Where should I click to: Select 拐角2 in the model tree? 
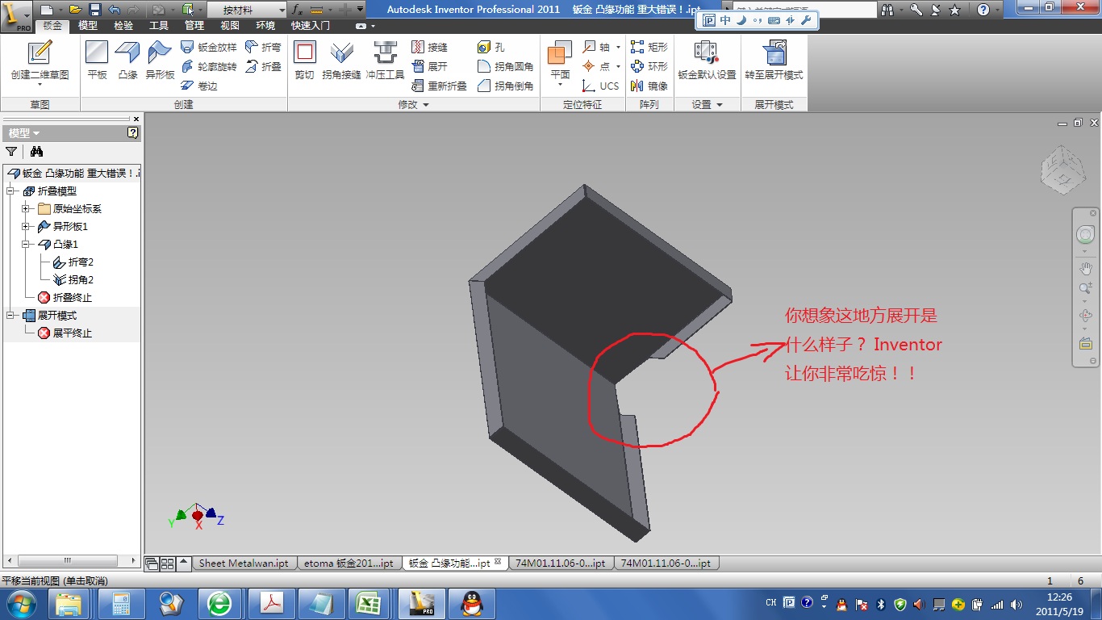[x=73, y=280]
